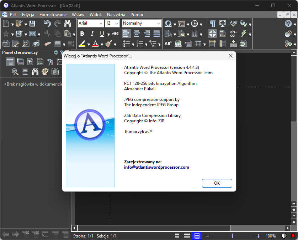Screen dimensions: 298x240
Task: Open the font size 12 dropdown
Action: pos(117,24)
